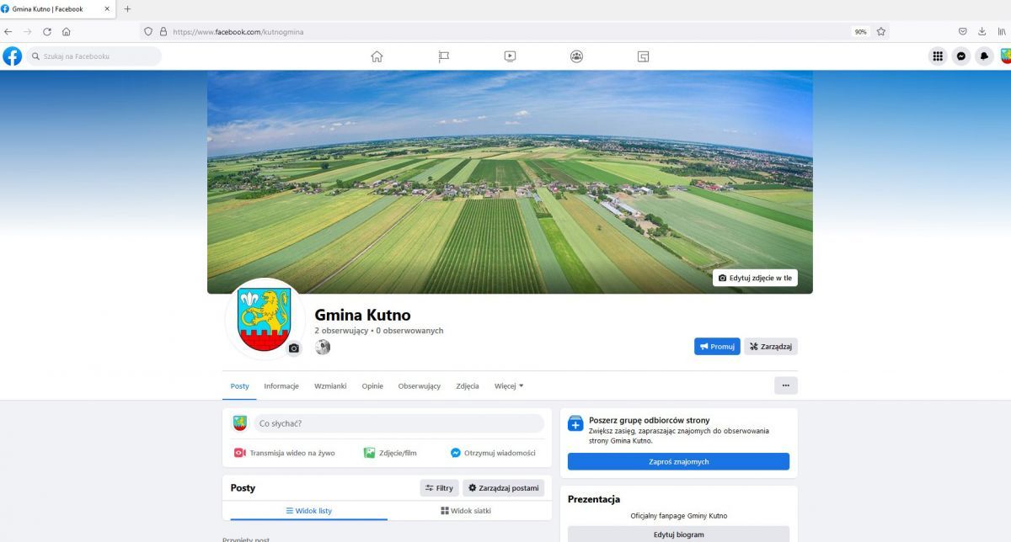The width and height of the screenshot is (1011, 542).
Task: Open Messenger icon in header
Action: pos(960,56)
